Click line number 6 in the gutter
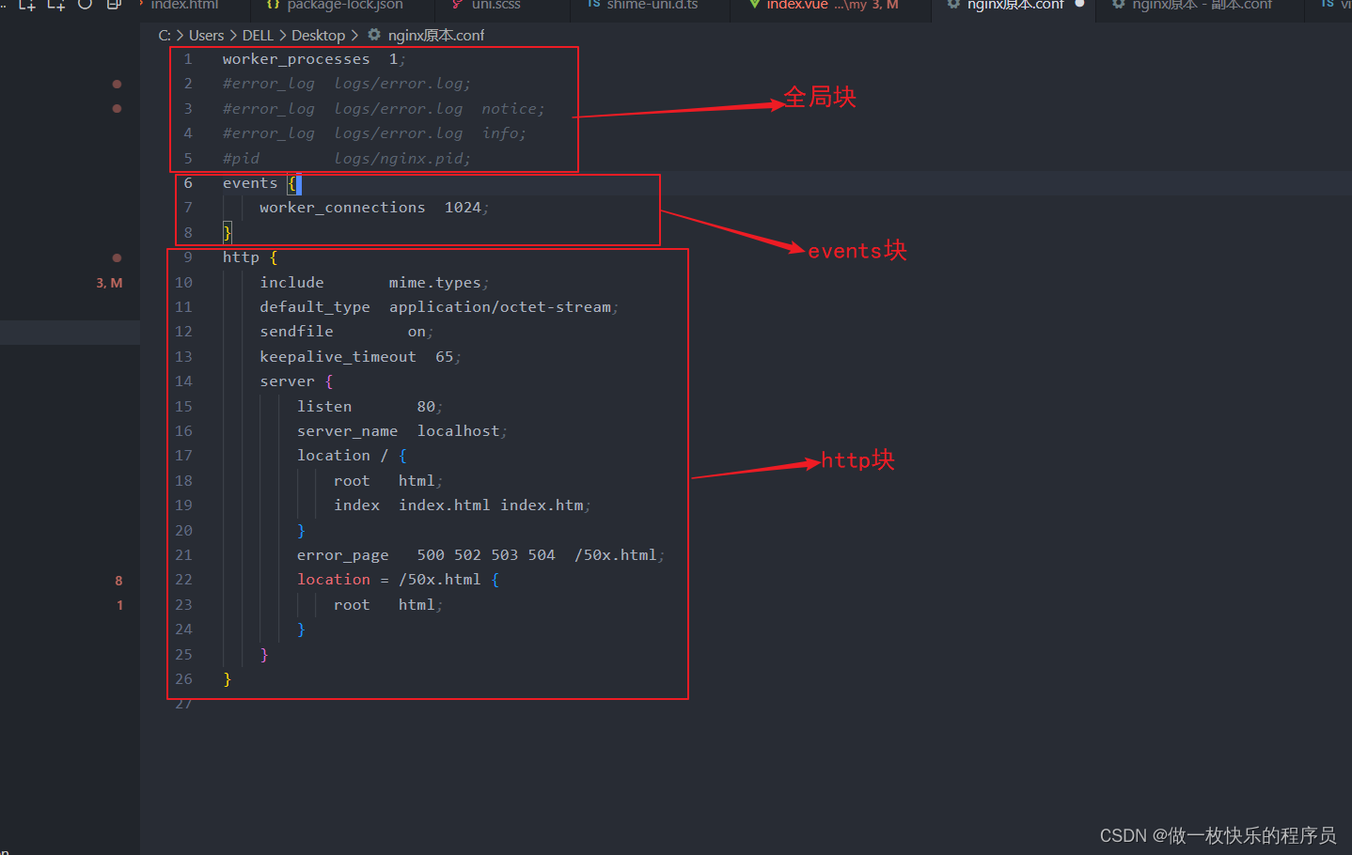Image resolution: width=1352 pixels, height=855 pixels. point(188,183)
